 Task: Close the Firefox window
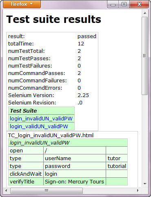click(x=139, y=5)
